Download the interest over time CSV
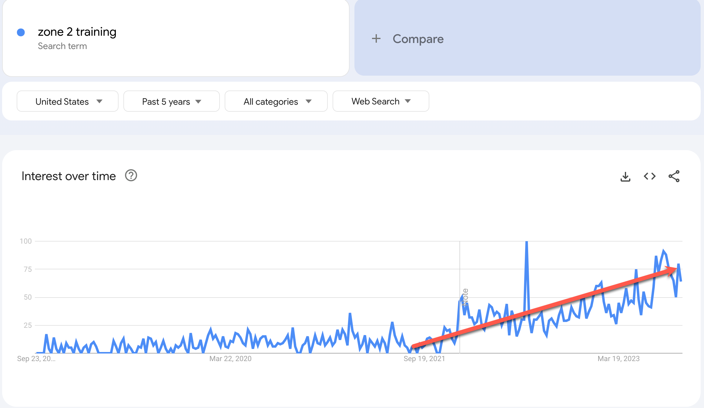Screen dimensions: 704x408 [625, 176]
